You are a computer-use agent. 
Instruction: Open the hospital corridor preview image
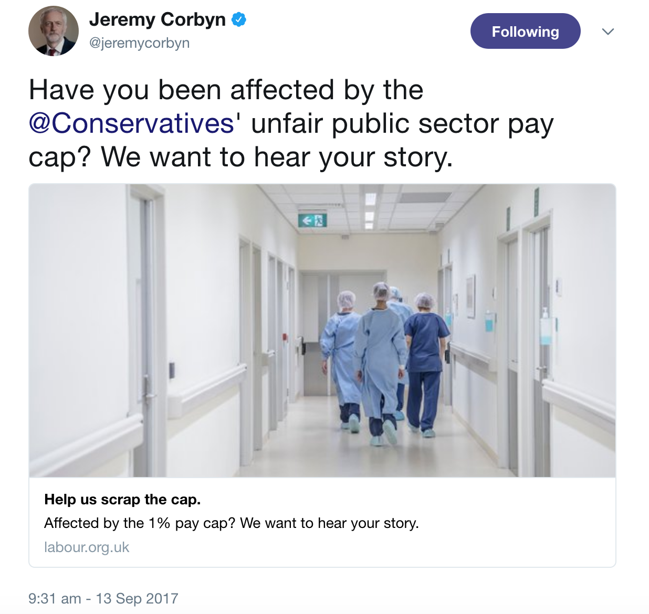[x=322, y=331]
